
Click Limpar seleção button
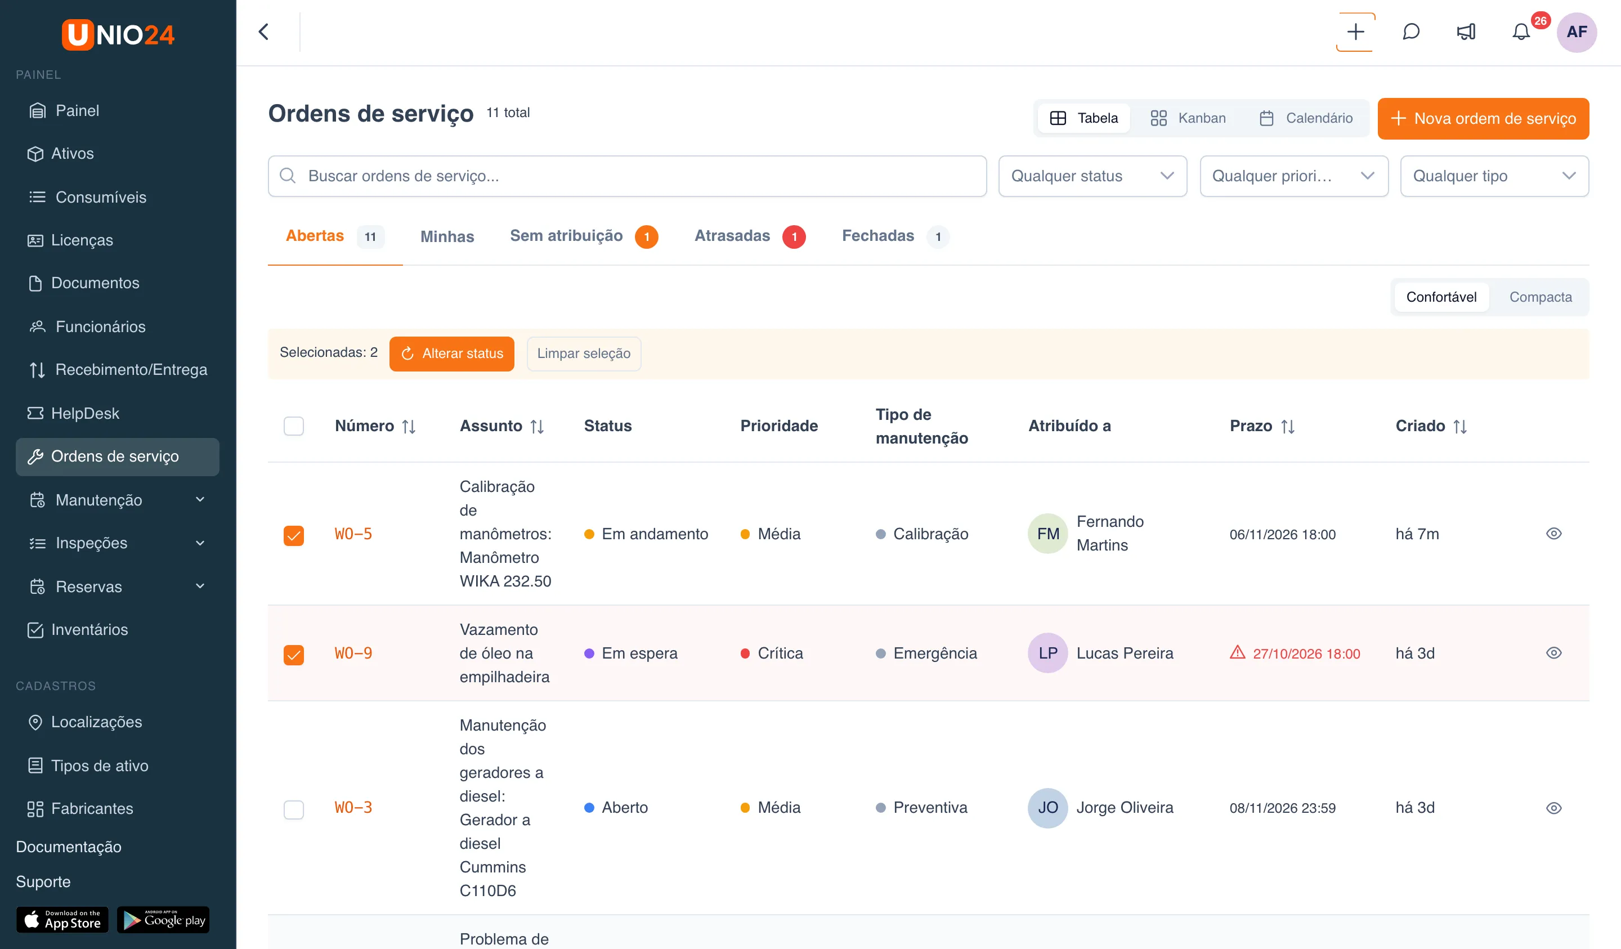584,353
